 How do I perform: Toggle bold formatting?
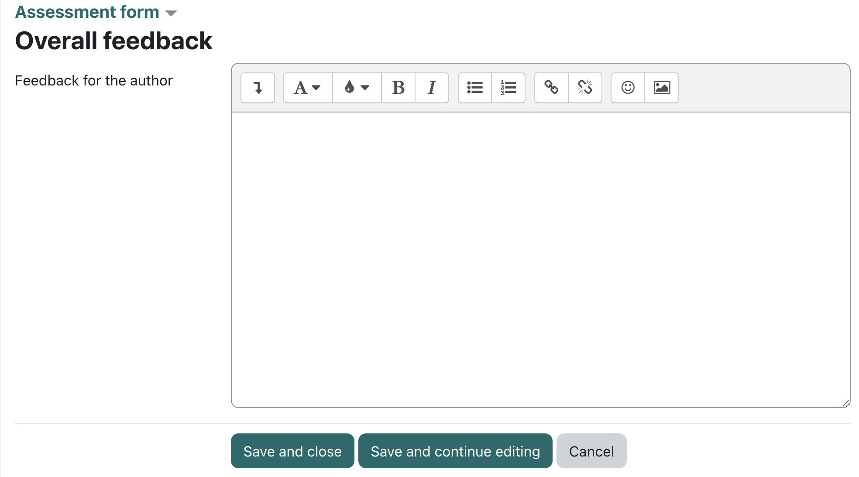click(398, 88)
